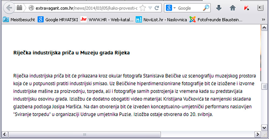This screenshot has width=269, height=139.
Task: Bookmark this page with the star icon
Action: pyautogui.click(x=143, y=8)
